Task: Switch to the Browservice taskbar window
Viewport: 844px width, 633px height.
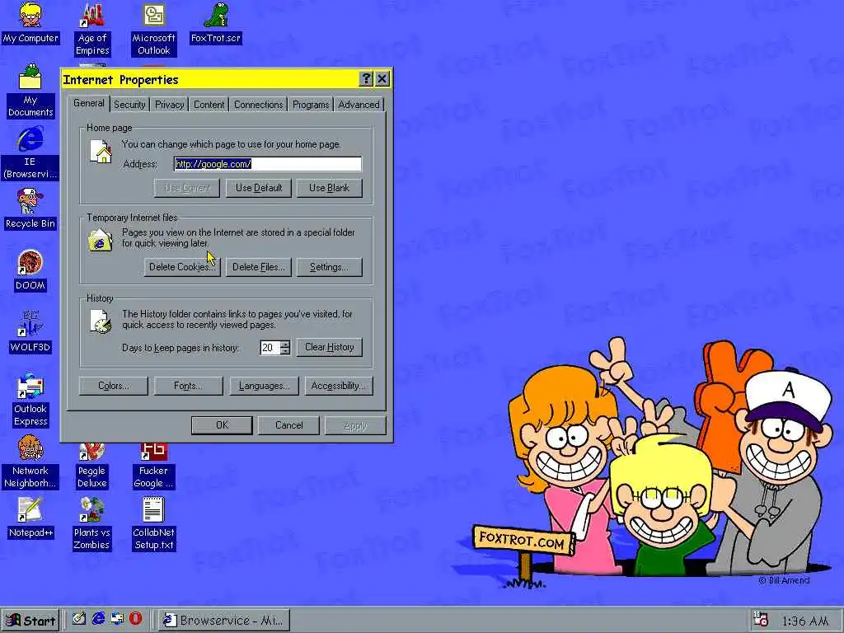Action: [224, 620]
